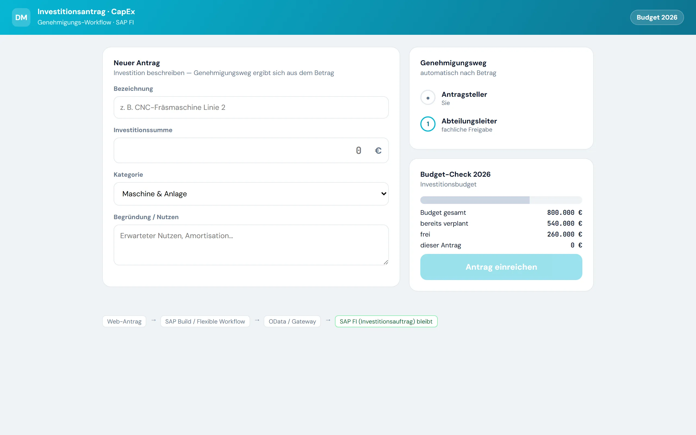Click the Neuer Antrag heading

pos(136,63)
